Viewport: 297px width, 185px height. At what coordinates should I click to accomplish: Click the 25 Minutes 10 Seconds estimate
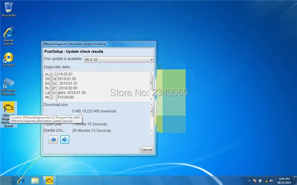[x=91, y=131]
